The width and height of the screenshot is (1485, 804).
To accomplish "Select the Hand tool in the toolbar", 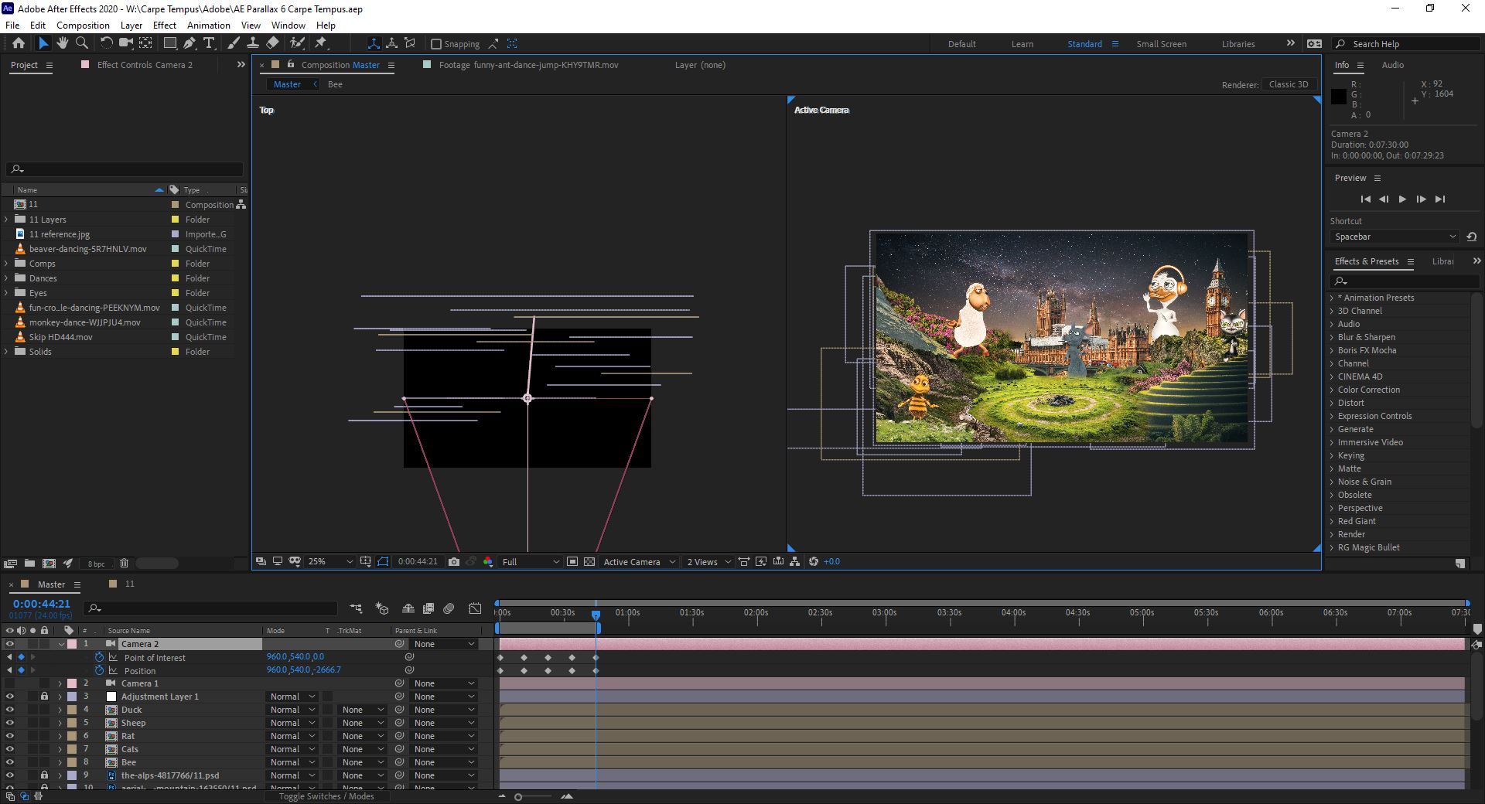I will tap(63, 44).
